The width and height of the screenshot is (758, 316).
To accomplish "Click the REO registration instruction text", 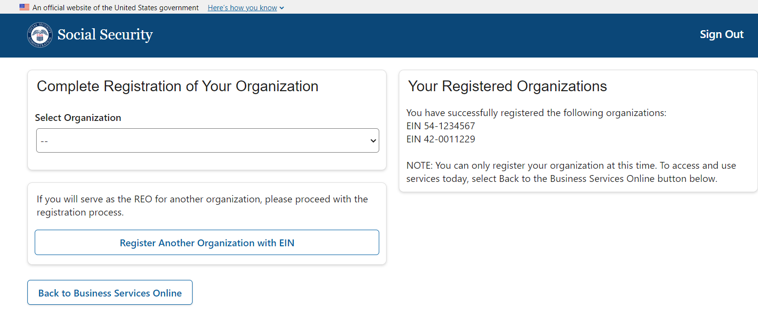I will pyautogui.click(x=202, y=206).
